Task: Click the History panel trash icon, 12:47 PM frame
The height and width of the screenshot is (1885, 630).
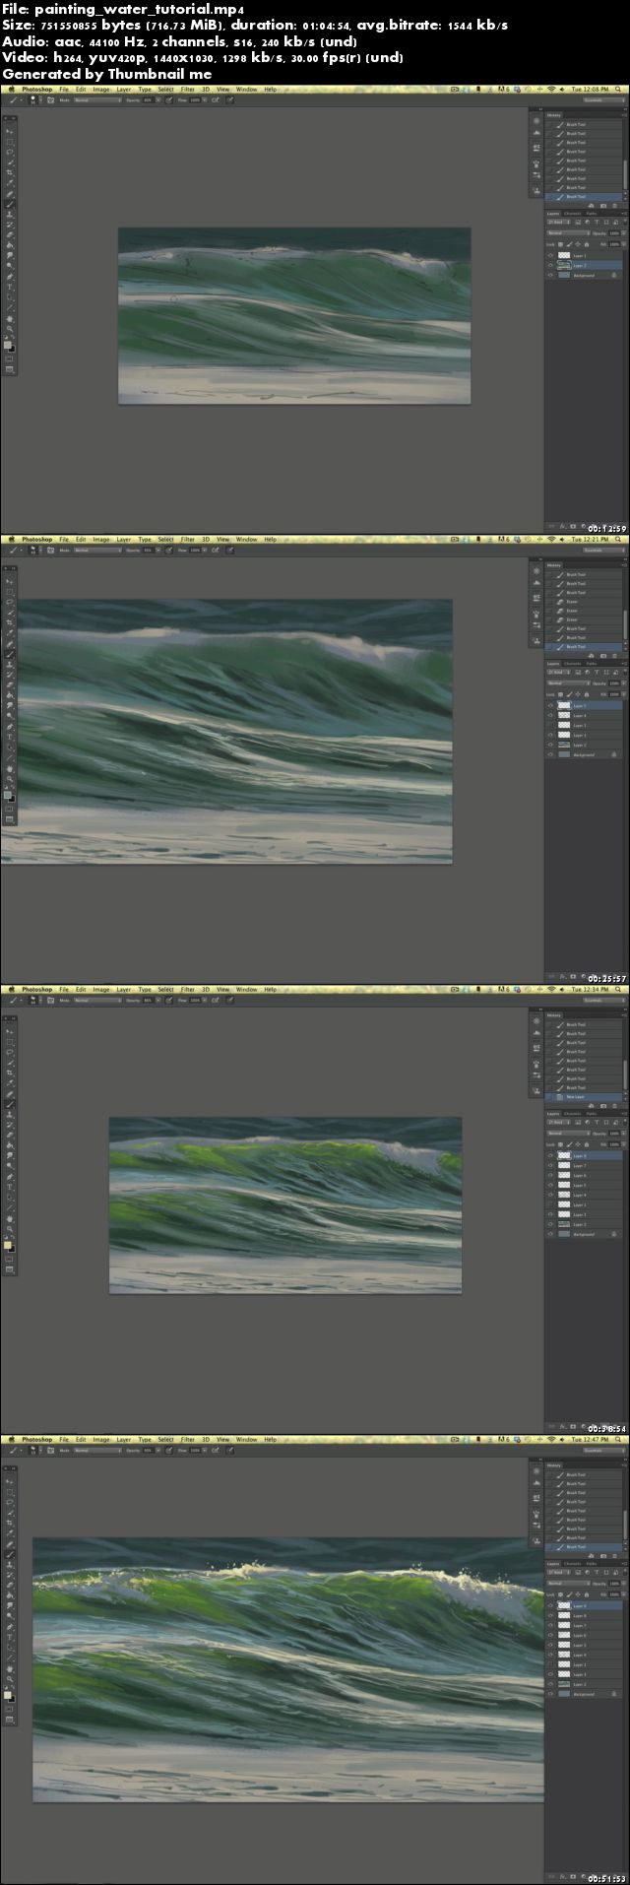Action: pos(614,1556)
